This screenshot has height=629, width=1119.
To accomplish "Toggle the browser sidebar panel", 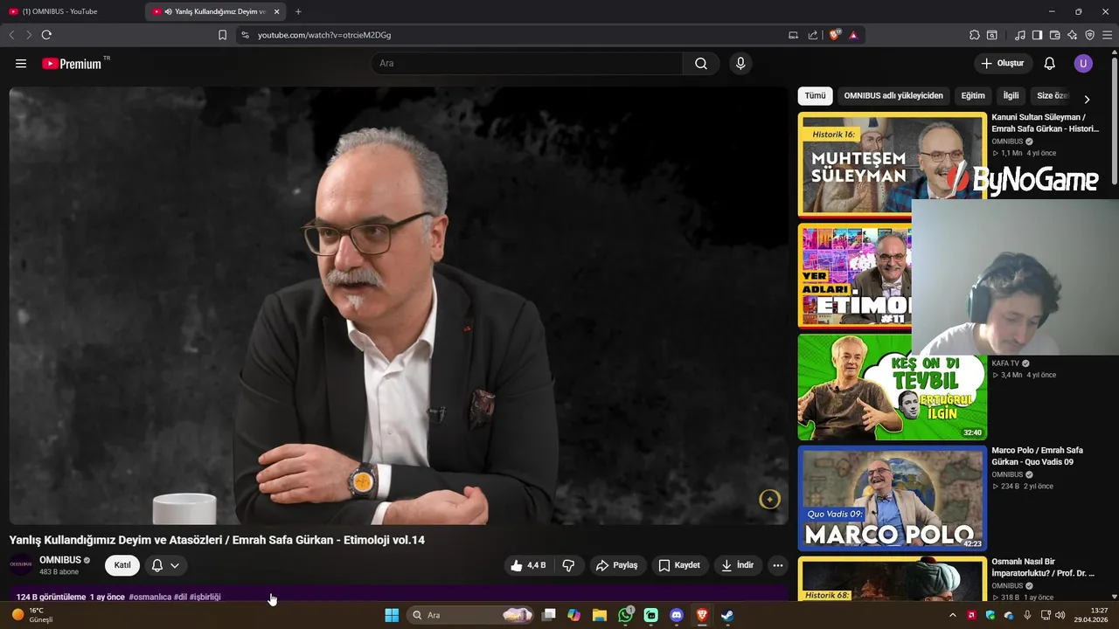I will coord(1037,35).
